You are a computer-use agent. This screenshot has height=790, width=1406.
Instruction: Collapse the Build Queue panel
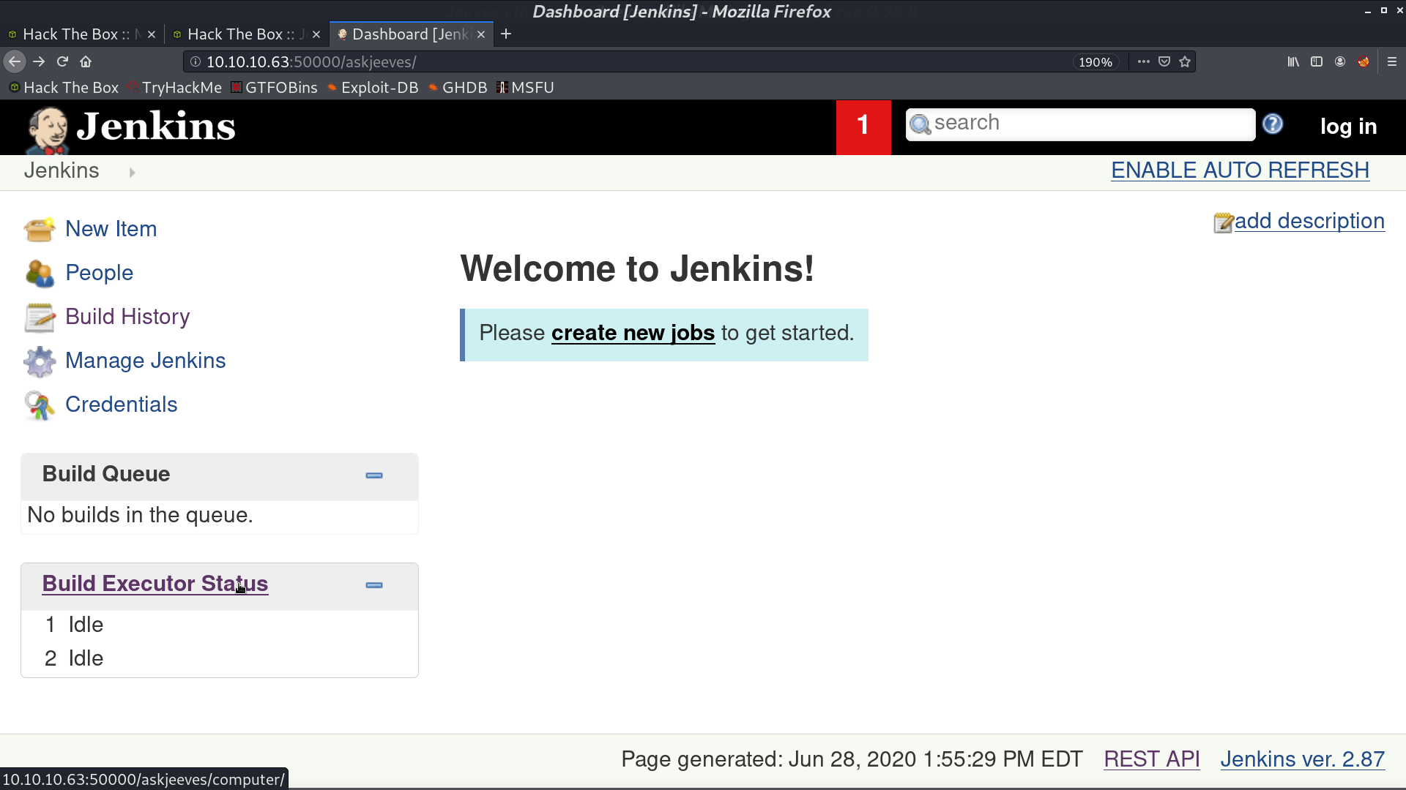click(374, 476)
